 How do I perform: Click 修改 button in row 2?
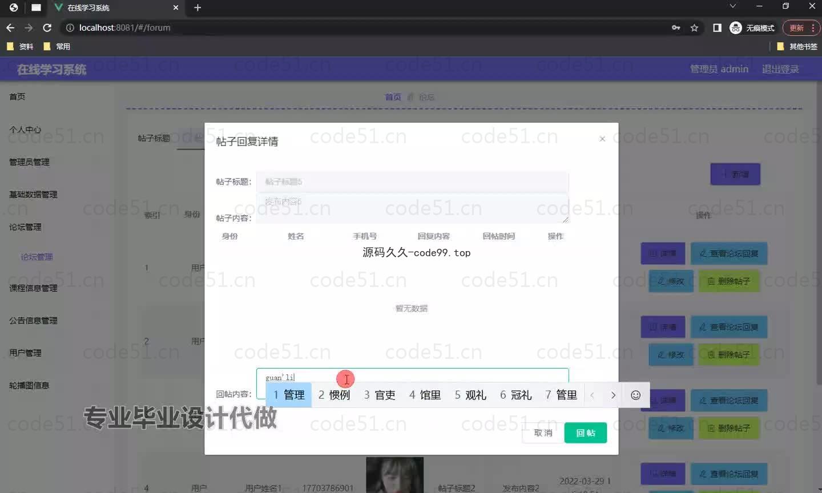[x=671, y=355]
